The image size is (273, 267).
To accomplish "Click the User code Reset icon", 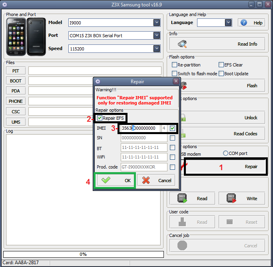I will click(x=230, y=222).
